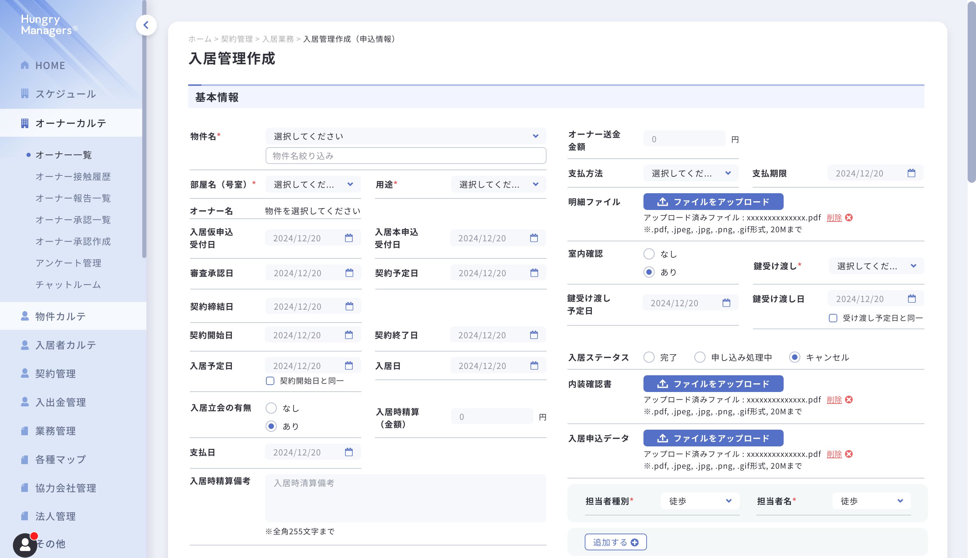Screen dimensions: 976x558
Task: Open calendar icon for 審査承認日
Action: click(x=349, y=273)
